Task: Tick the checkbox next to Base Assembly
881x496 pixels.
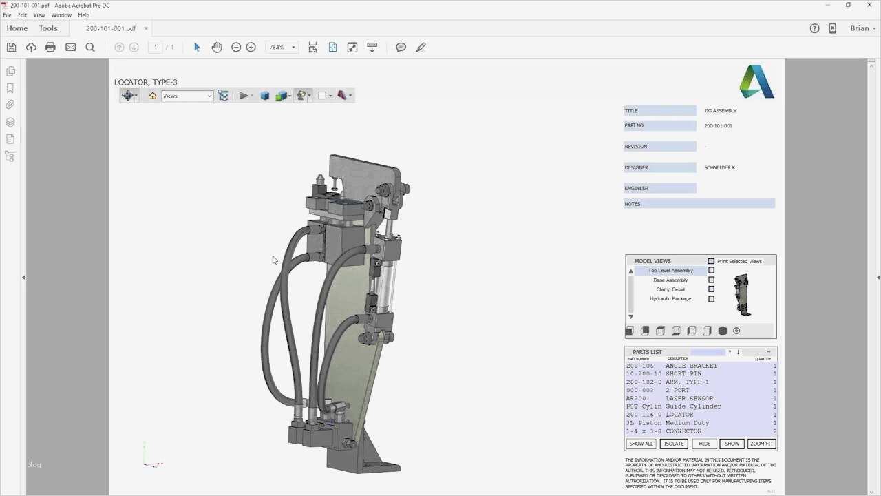Action: point(711,280)
